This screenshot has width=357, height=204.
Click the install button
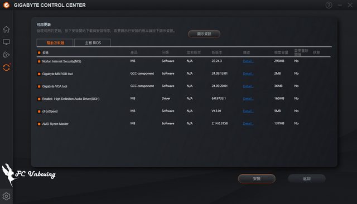coord(257,179)
